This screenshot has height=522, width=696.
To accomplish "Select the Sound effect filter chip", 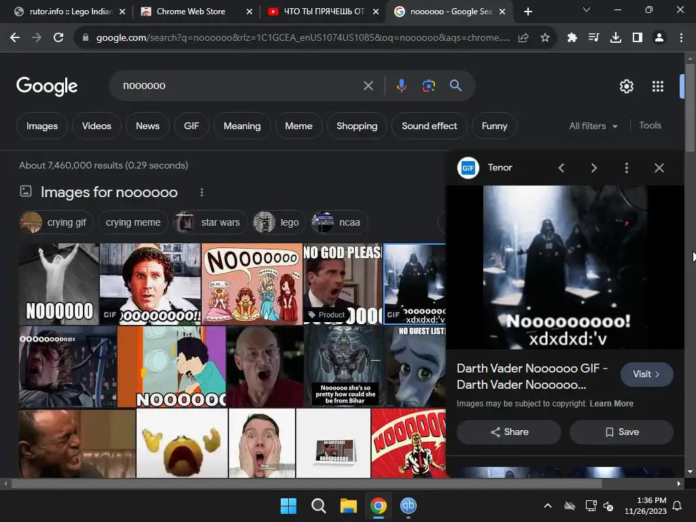I will click(x=430, y=126).
